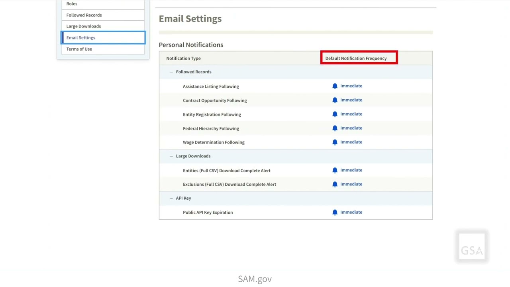
Task: Change Immediate frequency for Contract Opportunity Following
Action: [x=351, y=100]
